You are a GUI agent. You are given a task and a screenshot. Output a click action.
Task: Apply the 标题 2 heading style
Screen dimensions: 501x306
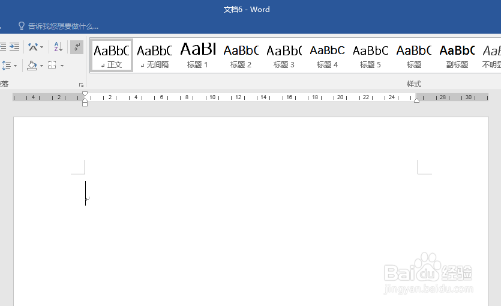tap(241, 55)
